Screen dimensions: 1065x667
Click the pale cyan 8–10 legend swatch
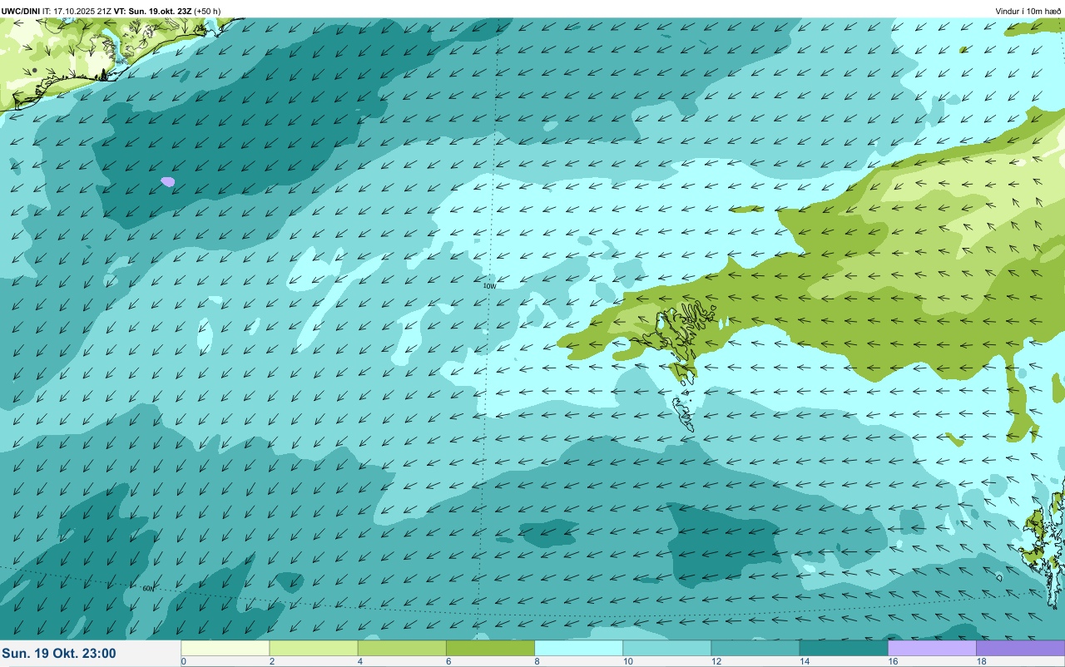point(578,648)
